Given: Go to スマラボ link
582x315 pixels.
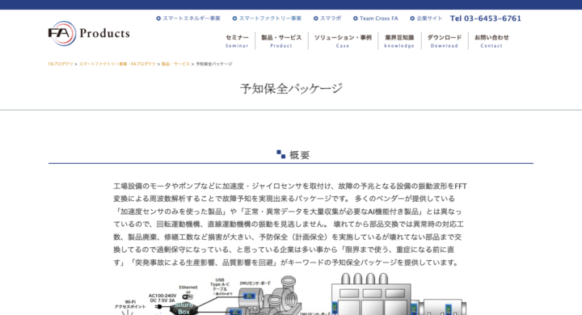Looking at the screenshot, I should pyautogui.click(x=331, y=19).
